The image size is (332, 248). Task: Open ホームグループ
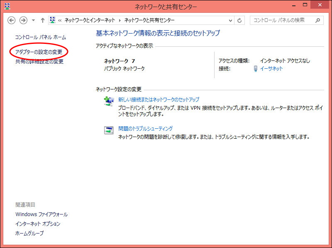point(29,234)
